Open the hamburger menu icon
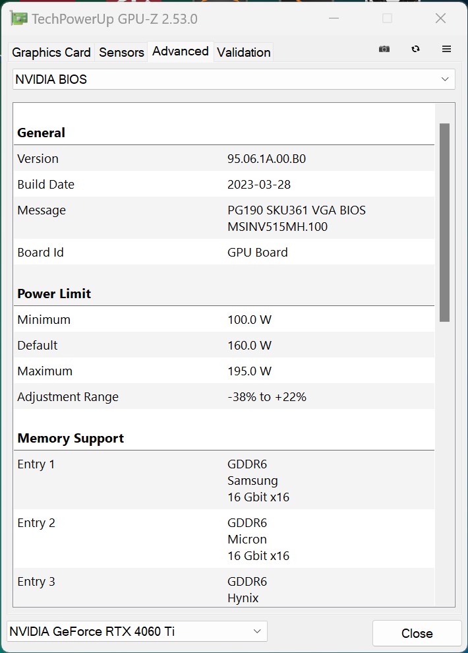This screenshot has height=653, width=468. (446, 49)
